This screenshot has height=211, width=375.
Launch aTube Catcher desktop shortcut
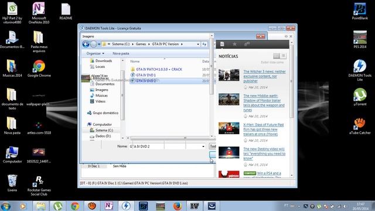click(x=360, y=125)
